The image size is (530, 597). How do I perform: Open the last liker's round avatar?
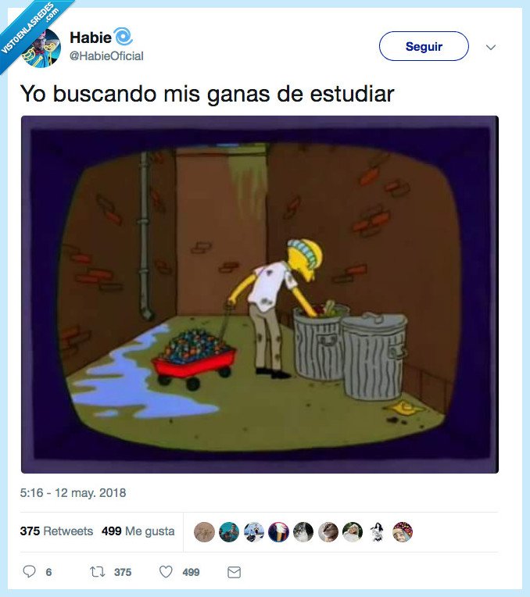point(403,531)
